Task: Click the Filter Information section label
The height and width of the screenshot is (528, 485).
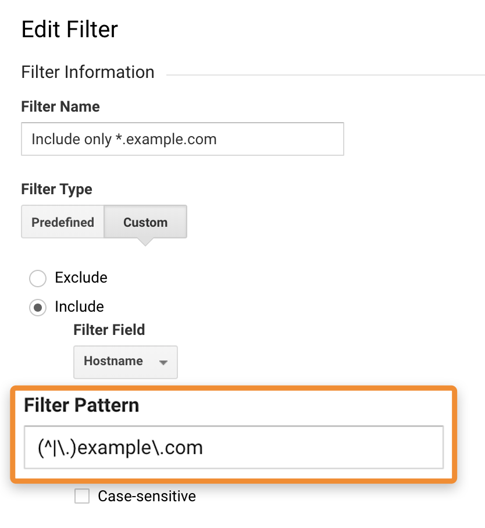Action: pyautogui.click(x=87, y=72)
